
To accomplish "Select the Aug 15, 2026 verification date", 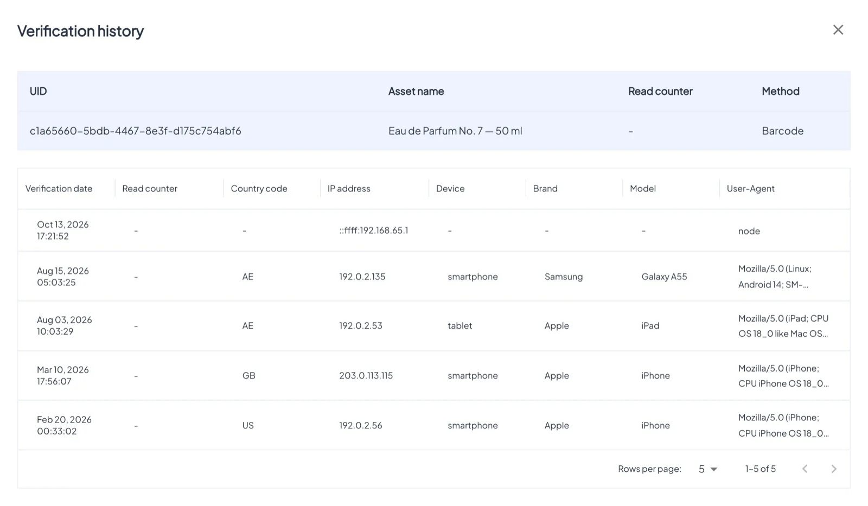I will (x=62, y=277).
